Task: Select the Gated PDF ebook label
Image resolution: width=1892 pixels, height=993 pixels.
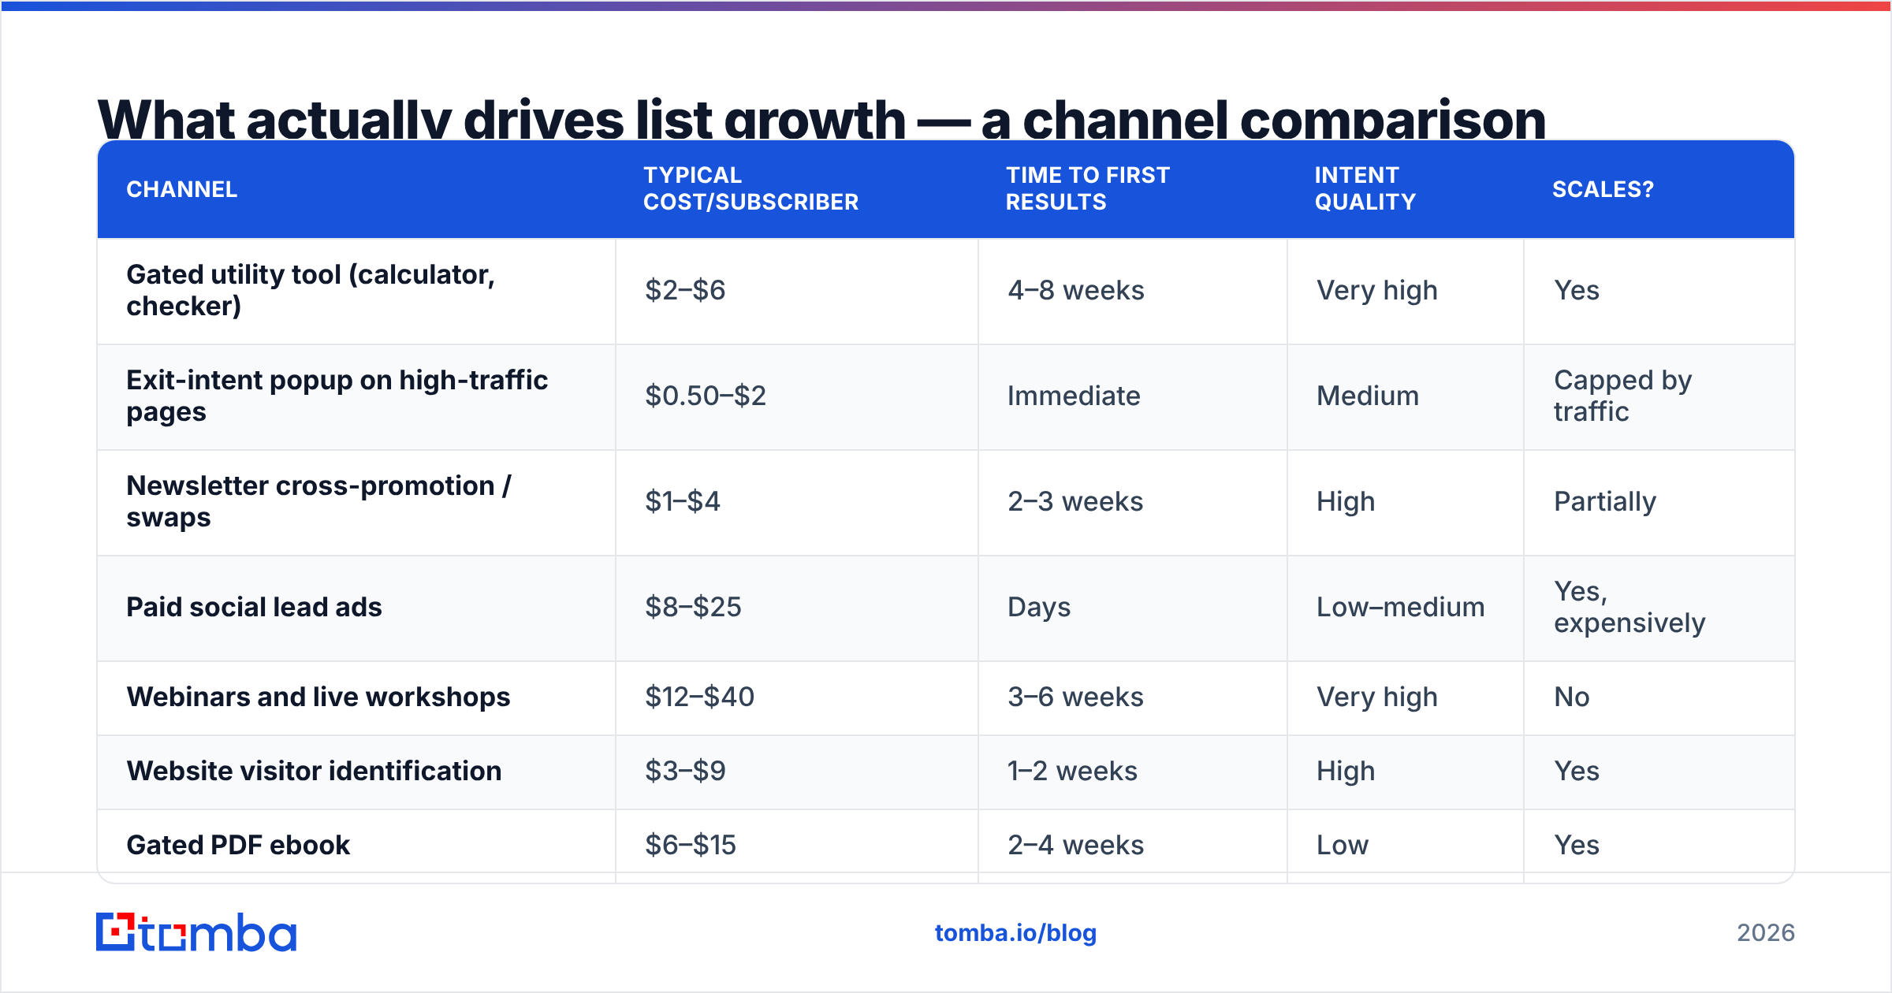Action: (x=238, y=845)
